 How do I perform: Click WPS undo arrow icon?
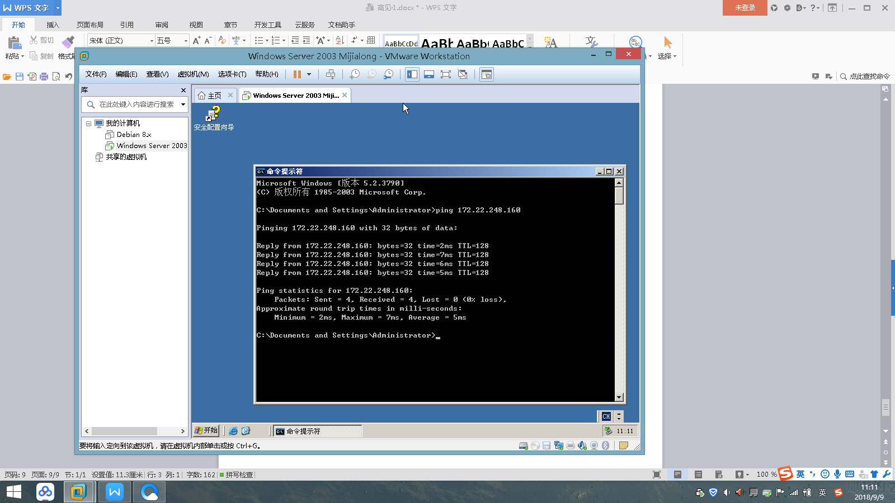pyautogui.click(x=69, y=77)
